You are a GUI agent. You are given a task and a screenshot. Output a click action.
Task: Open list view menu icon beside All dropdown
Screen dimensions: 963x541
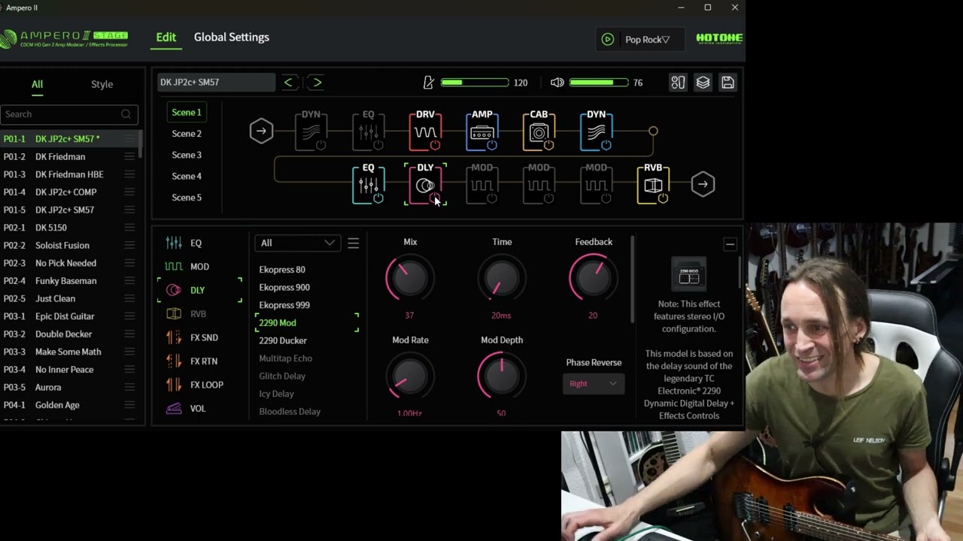353,243
